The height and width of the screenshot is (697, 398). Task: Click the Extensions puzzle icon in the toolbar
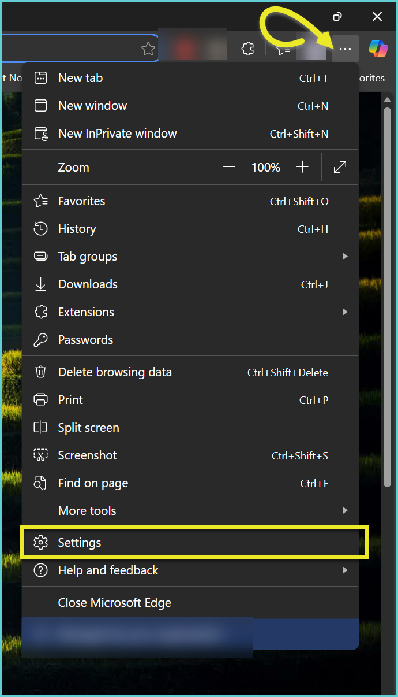(x=247, y=49)
